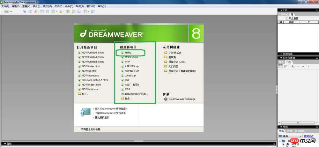
Task: Click the Templates insert icon
Action: [x=85, y=11]
